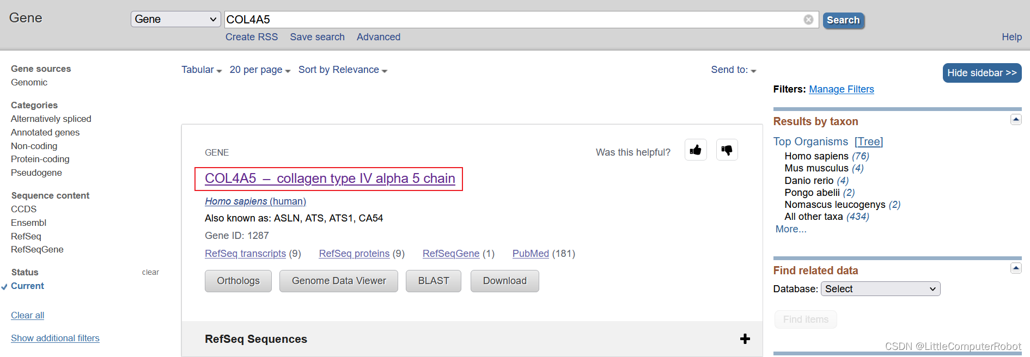Toggle the RefSeq sequence content filter
This screenshot has height=357, width=1030.
point(26,236)
